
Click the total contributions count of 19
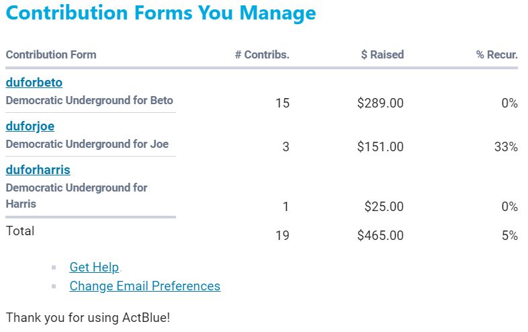point(282,236)
